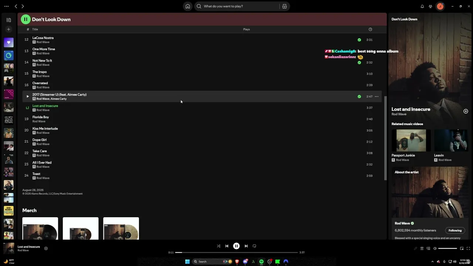The image size is (473, 266).
Task: Toggle repeat mode
Action: pos(254,246)
